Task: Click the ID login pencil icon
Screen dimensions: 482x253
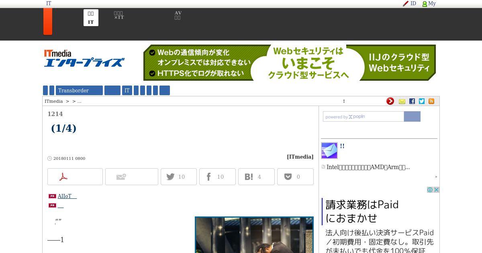Action: 406,4
